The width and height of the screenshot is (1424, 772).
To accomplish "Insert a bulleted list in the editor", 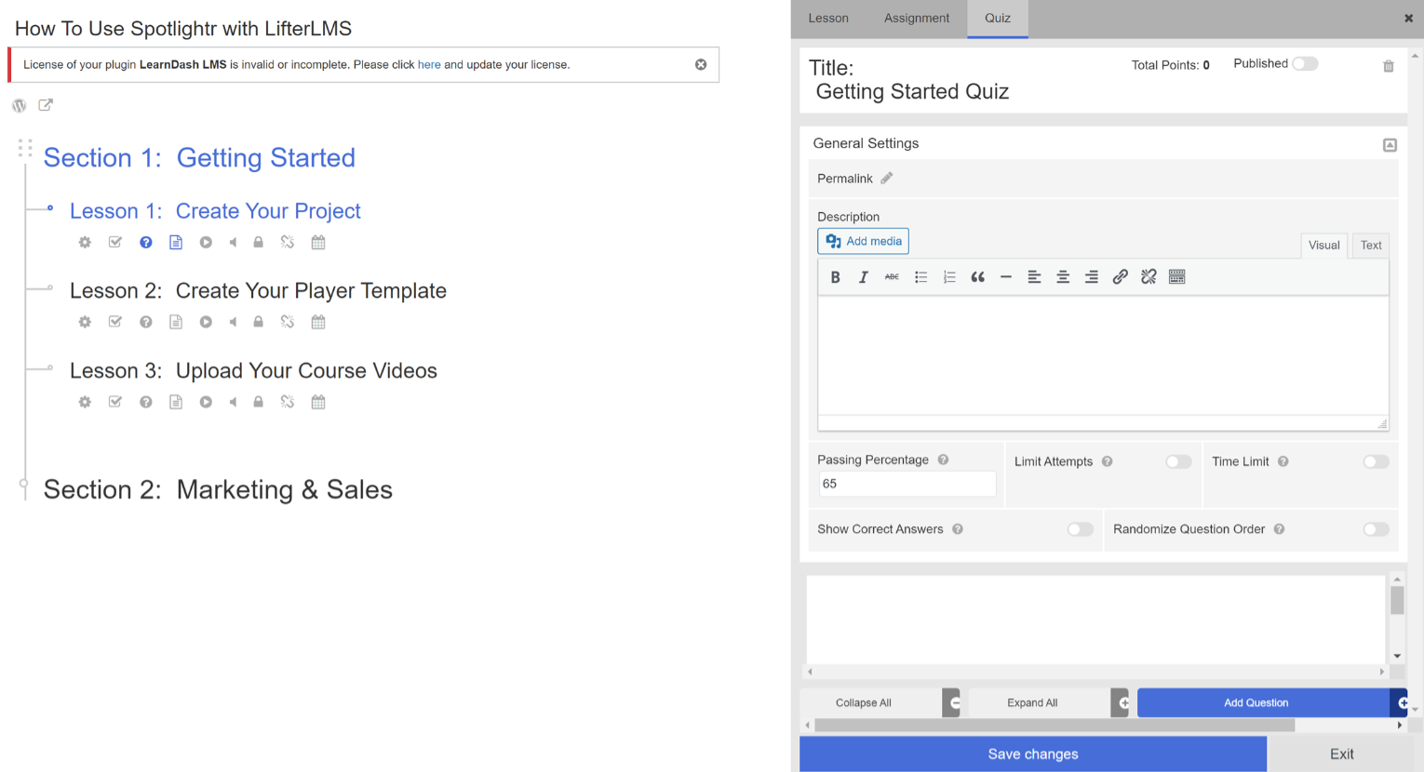I will 920,277.
